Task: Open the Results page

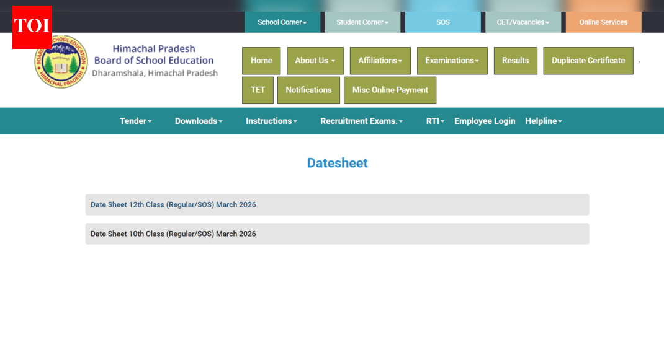Action: tap(515, 61)
